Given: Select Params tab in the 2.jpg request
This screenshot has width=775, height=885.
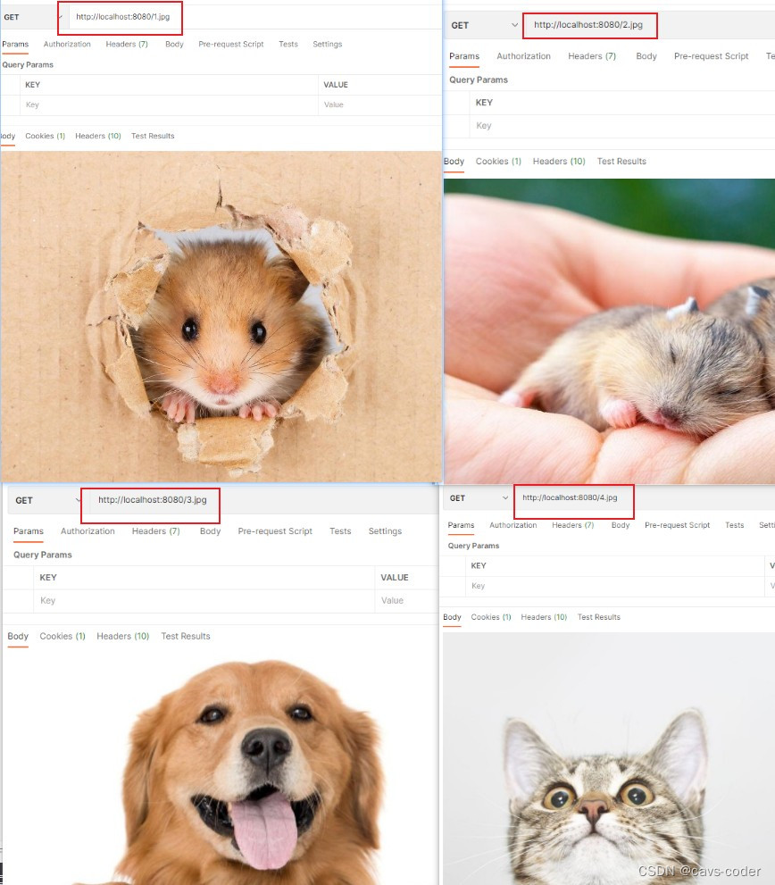Looking at the screenshot, I should point(464,56).
